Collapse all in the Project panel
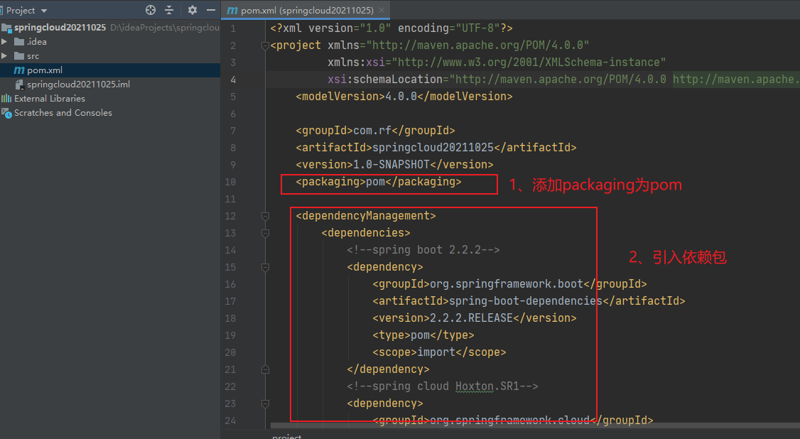Viewport: 800px width, 439px height. pyautogui.click(x=169, y=10)
